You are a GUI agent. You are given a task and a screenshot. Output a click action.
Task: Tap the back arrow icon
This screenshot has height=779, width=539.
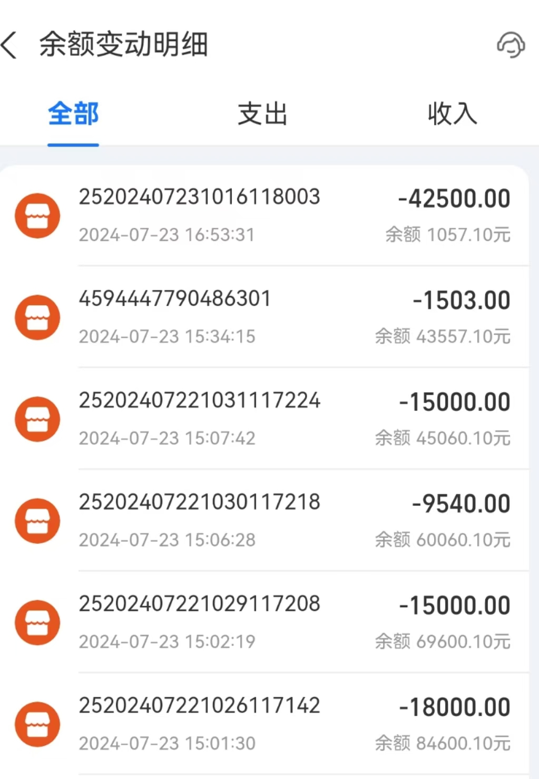pos(9,45)
